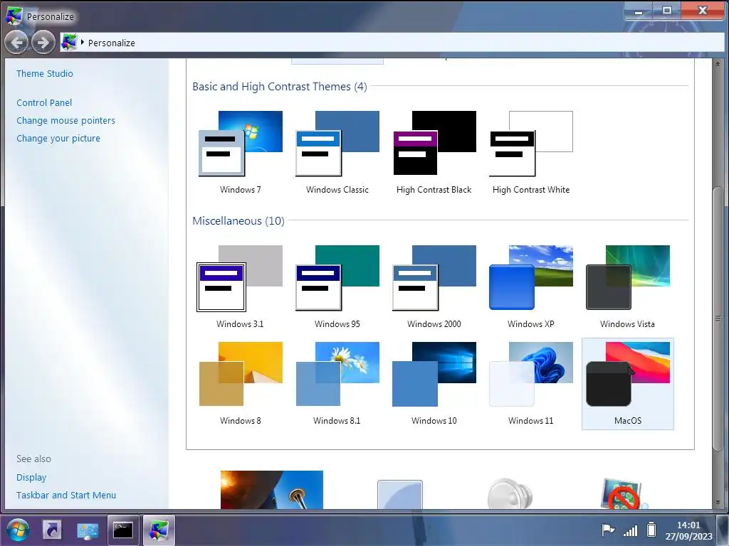Open Taskbar and Start Menu link
Viewport: 729px width, 546px height.
pos(66,495)
